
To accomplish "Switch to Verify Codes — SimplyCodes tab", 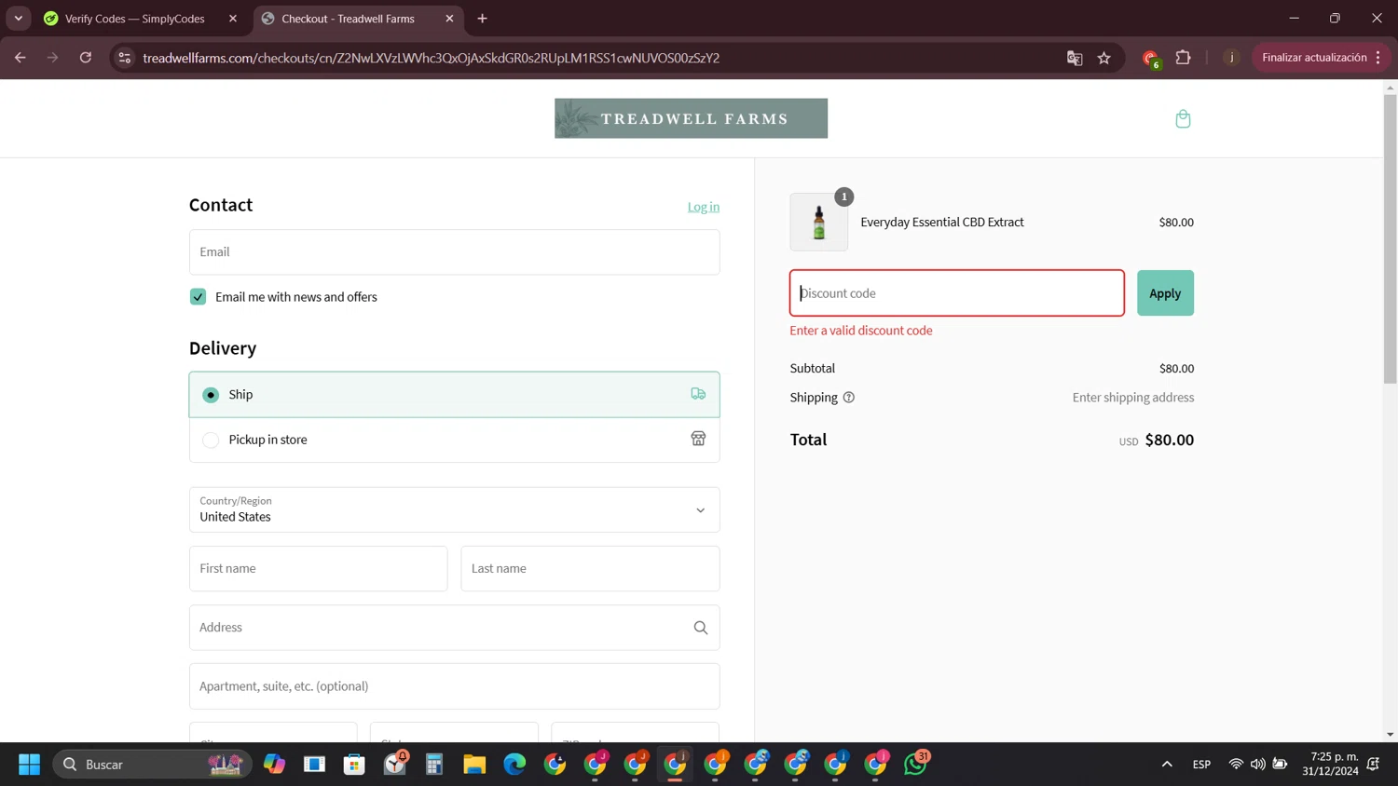I will click(x=135, y=19).
